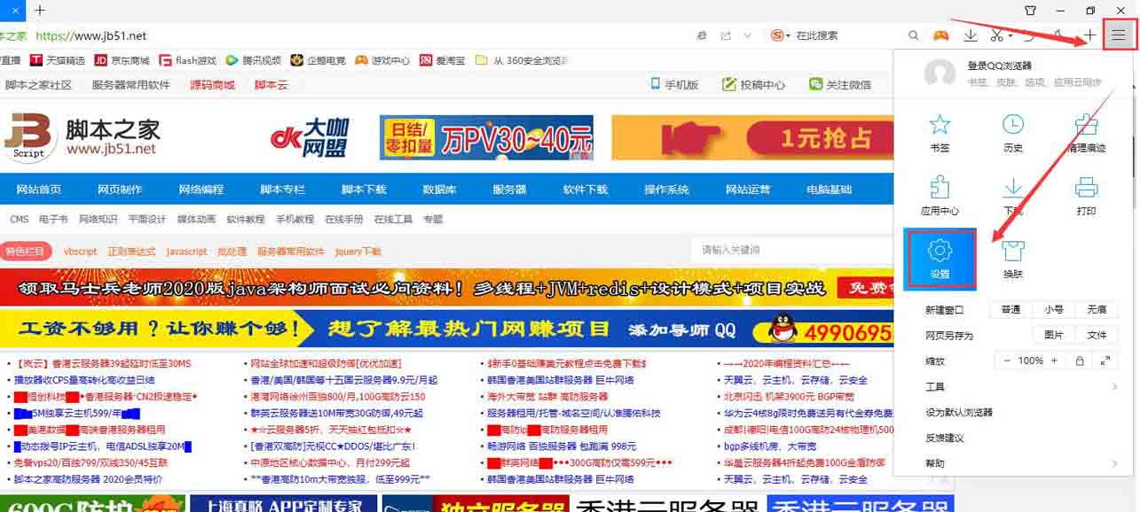Image resolution: width=1140 pixels, height=512 pixels.
Task: Increase page zoom with the + control
Action: 1053,361
